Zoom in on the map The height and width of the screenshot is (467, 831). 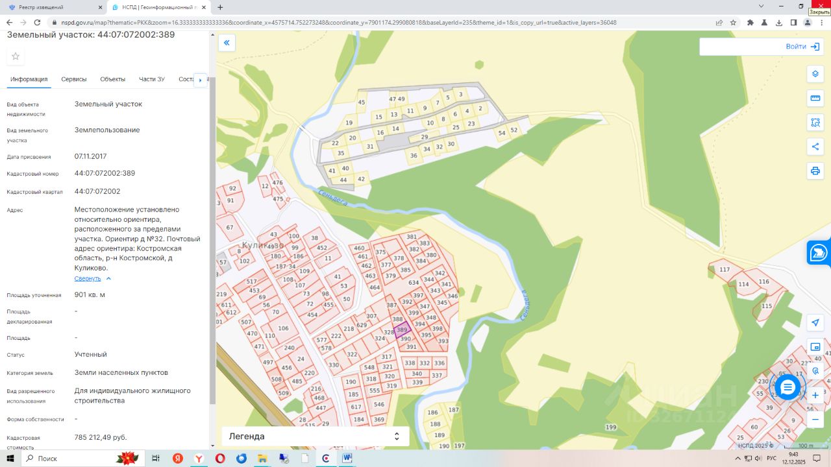[815, 396]
